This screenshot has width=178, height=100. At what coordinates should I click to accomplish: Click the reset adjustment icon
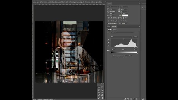131,99
